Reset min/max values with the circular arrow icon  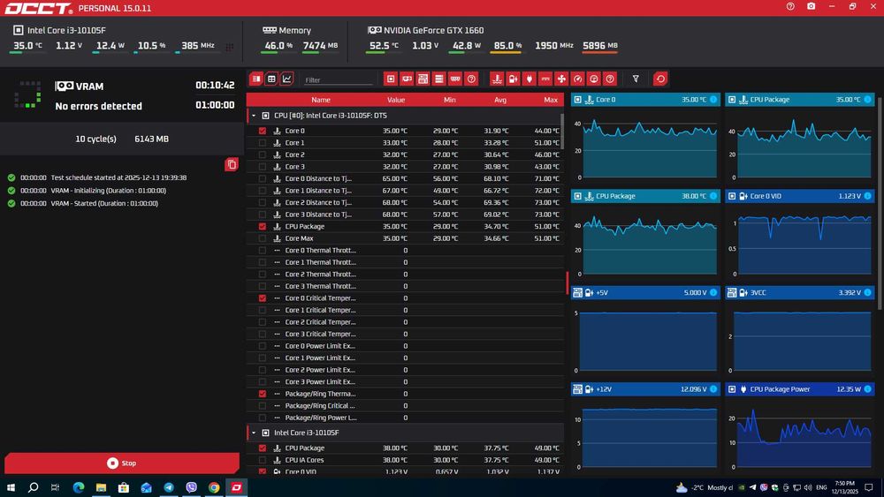coord(660,79)
